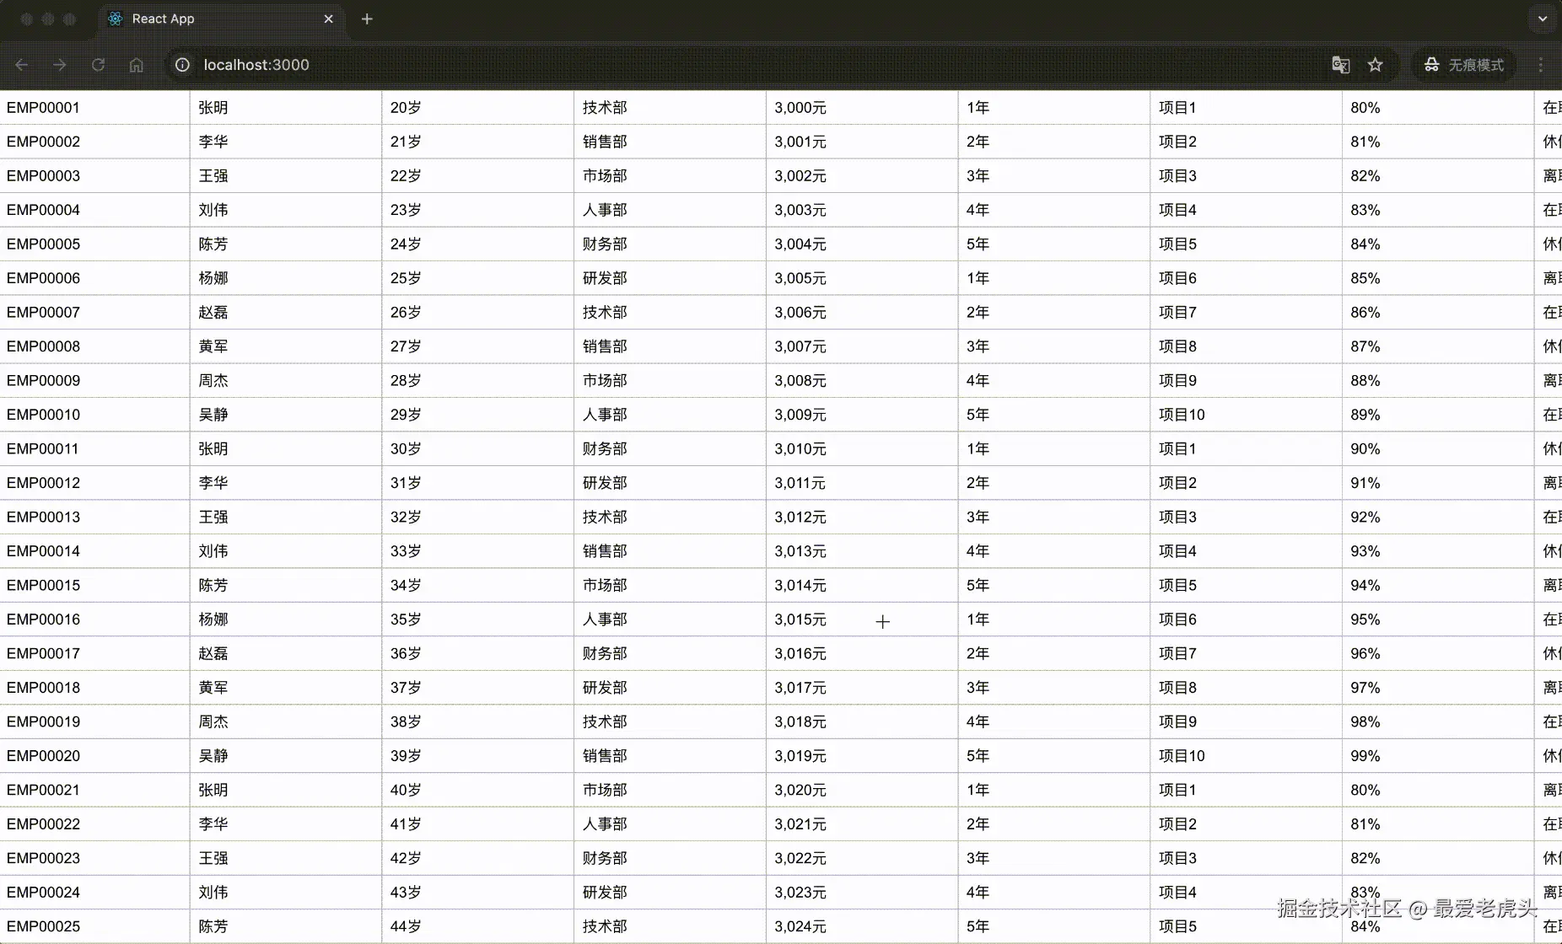
Task: Click 1年 in EMP00001 row
Action: click(x=978, y=108)
